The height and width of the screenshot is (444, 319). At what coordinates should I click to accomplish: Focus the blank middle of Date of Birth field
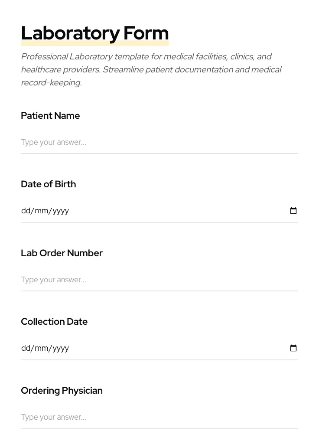(173, 211)
